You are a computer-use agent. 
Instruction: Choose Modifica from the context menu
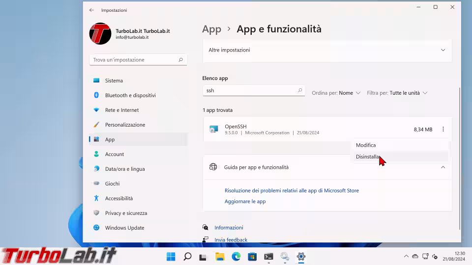366,145
